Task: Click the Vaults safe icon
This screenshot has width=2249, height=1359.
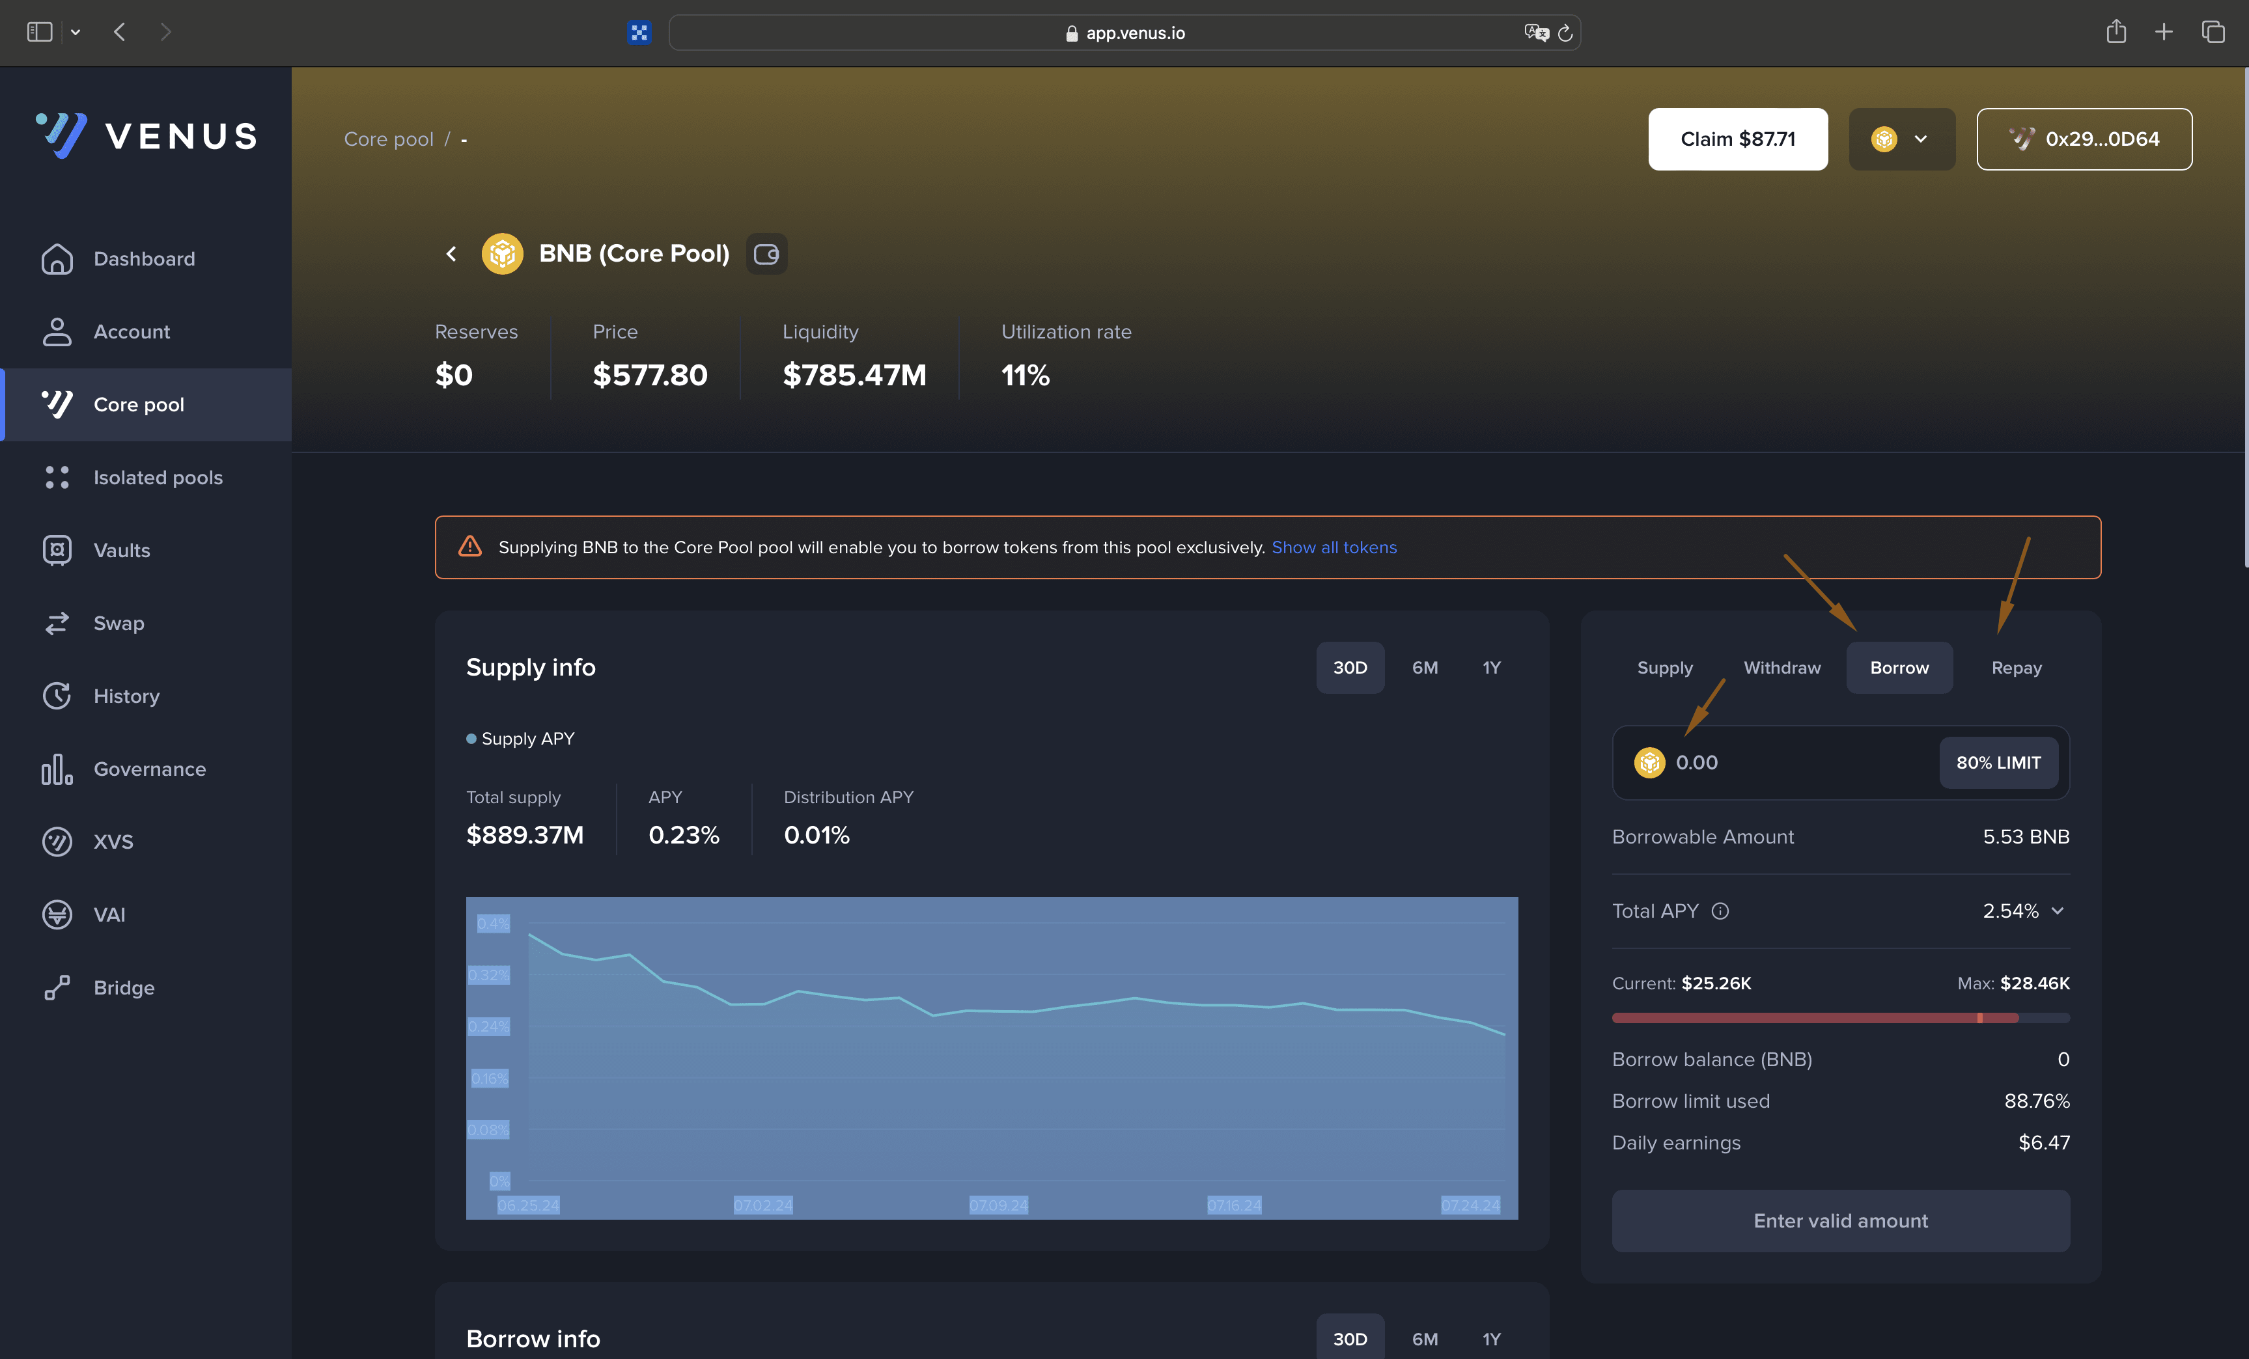Action: tap(57, 550)
